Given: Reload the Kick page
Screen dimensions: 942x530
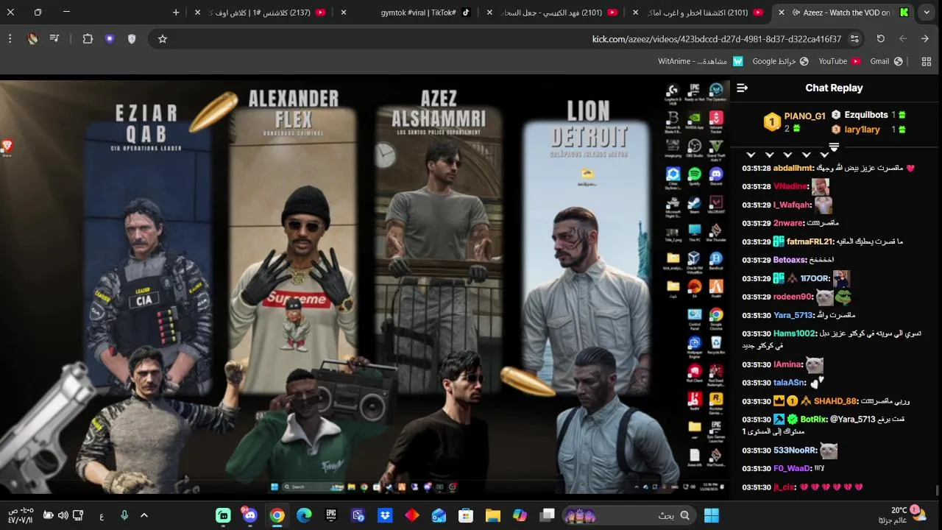Looking at the screenshot, I should click(880, 39).
